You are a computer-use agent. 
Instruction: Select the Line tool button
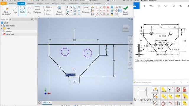[x=15, y=10]
